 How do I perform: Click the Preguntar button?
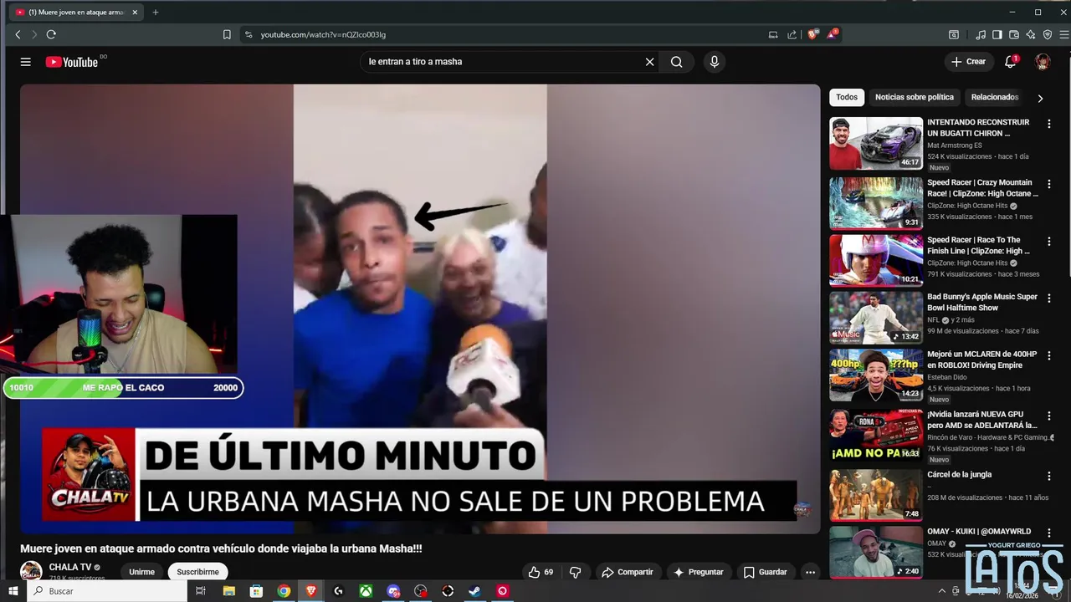(x=698, y=572)
